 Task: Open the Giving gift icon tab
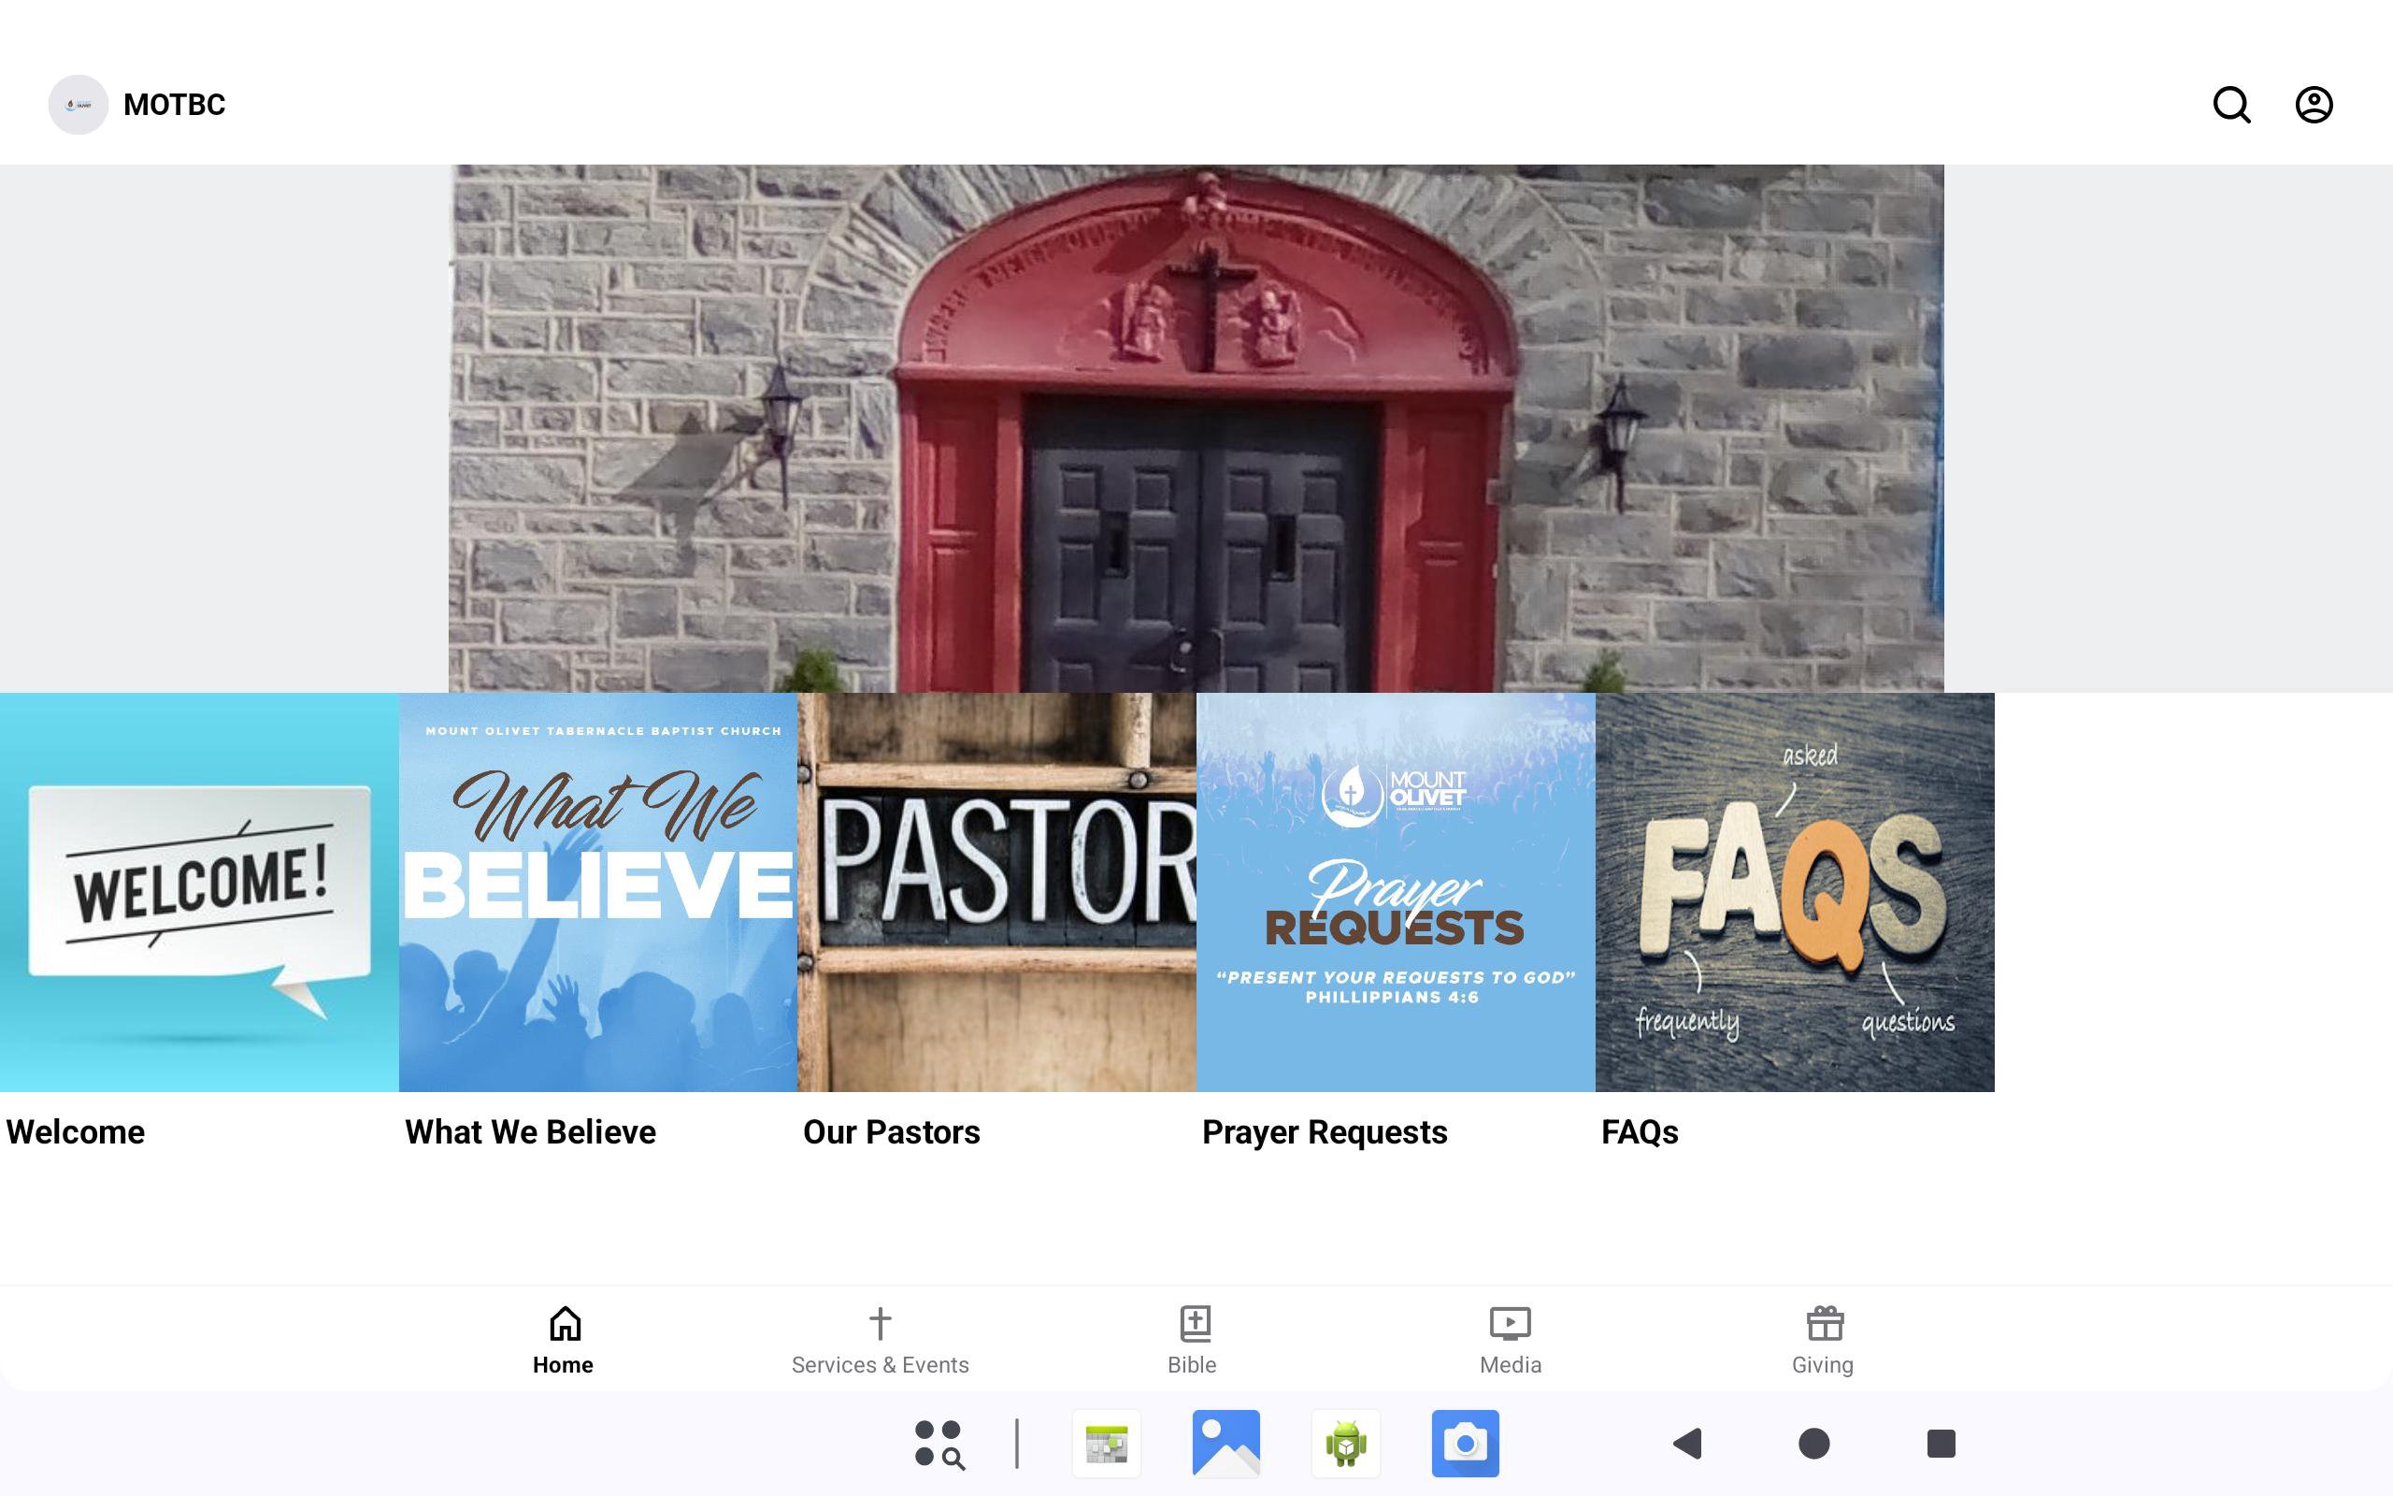[1823, 1340]
